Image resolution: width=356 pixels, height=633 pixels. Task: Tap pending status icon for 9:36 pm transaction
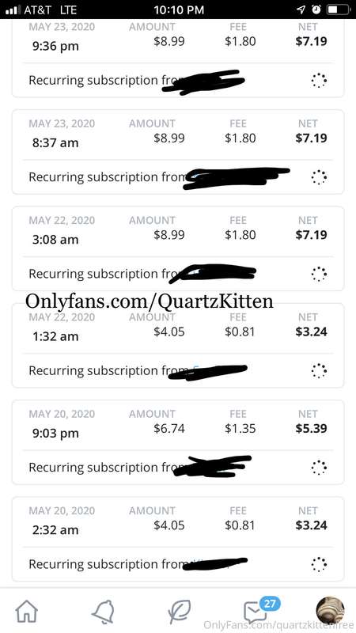[x=319, y=81]
